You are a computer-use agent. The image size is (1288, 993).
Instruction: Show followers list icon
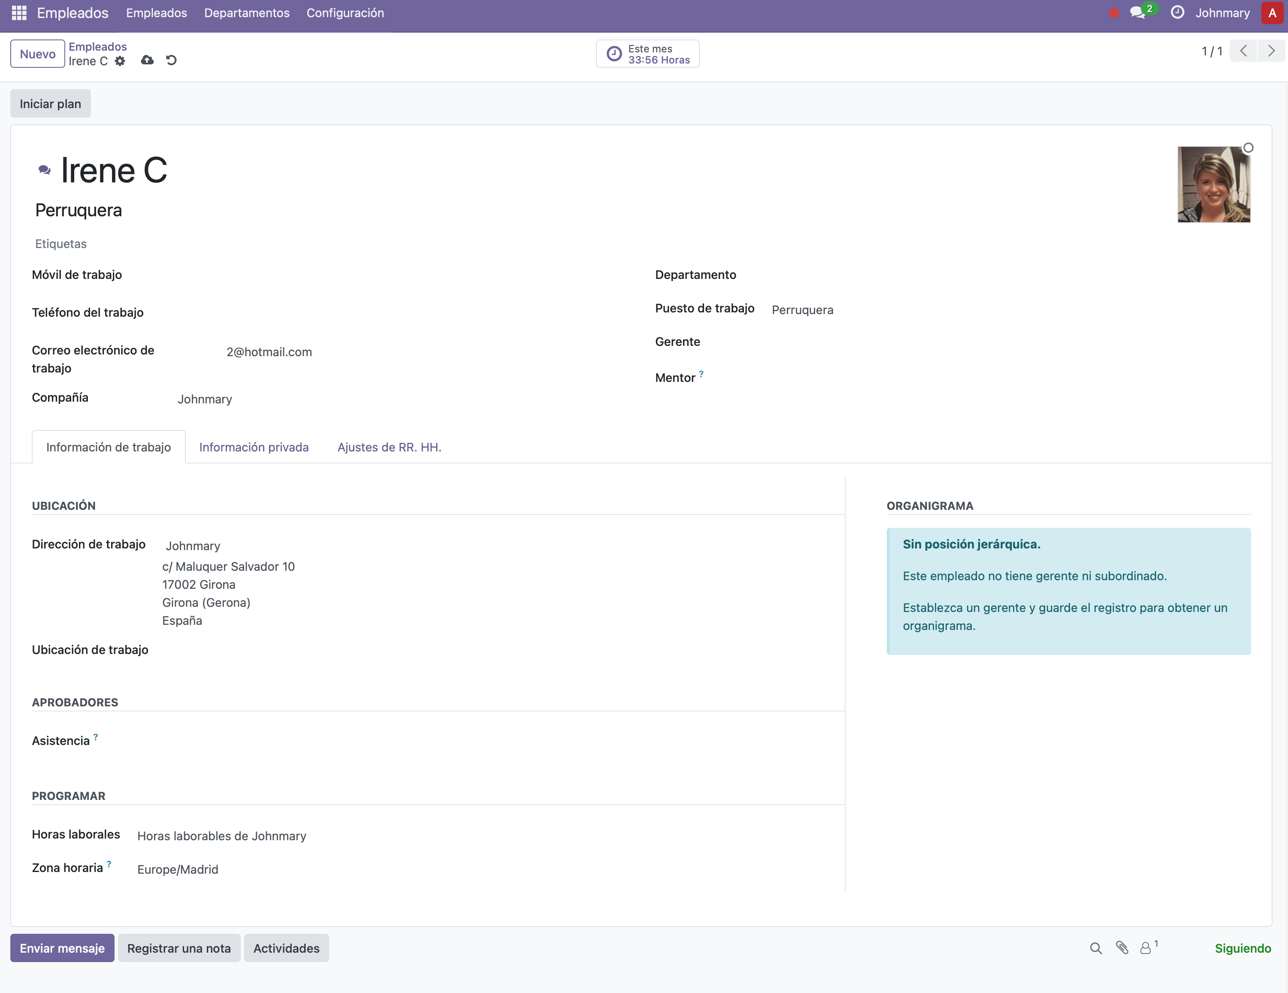pos(1148,948)
